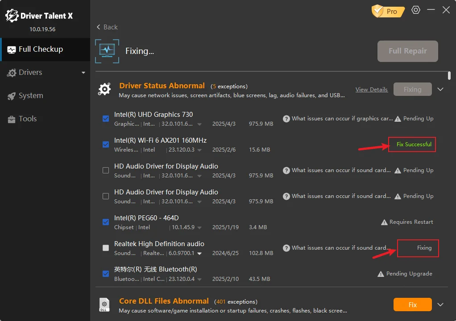Check the first HD Audio Driver for Display Audio checkbox
This screenshot has height=321, width=456.
pyautogui.click(x=106, y=170)
